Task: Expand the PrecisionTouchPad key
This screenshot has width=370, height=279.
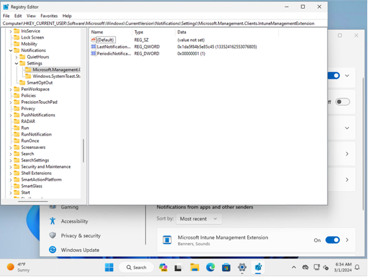Action: tap(11, 102)
